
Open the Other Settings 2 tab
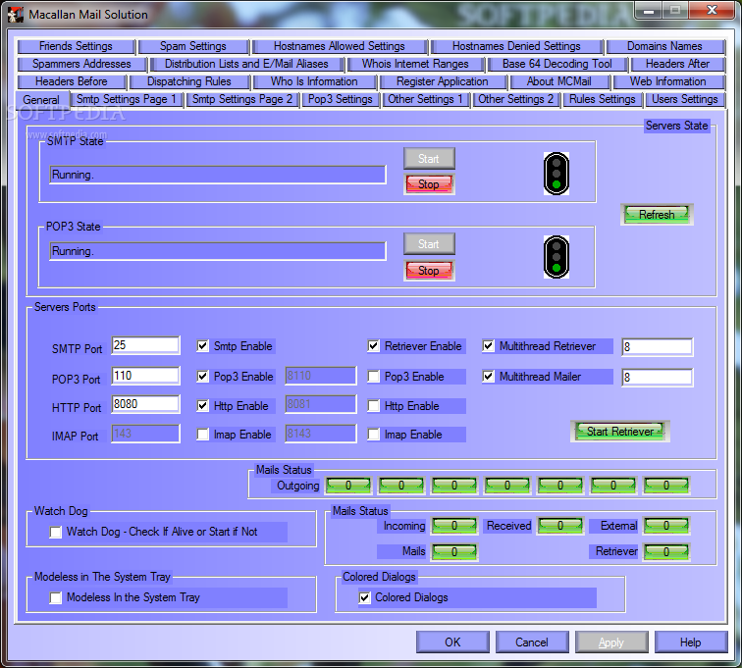516,99
